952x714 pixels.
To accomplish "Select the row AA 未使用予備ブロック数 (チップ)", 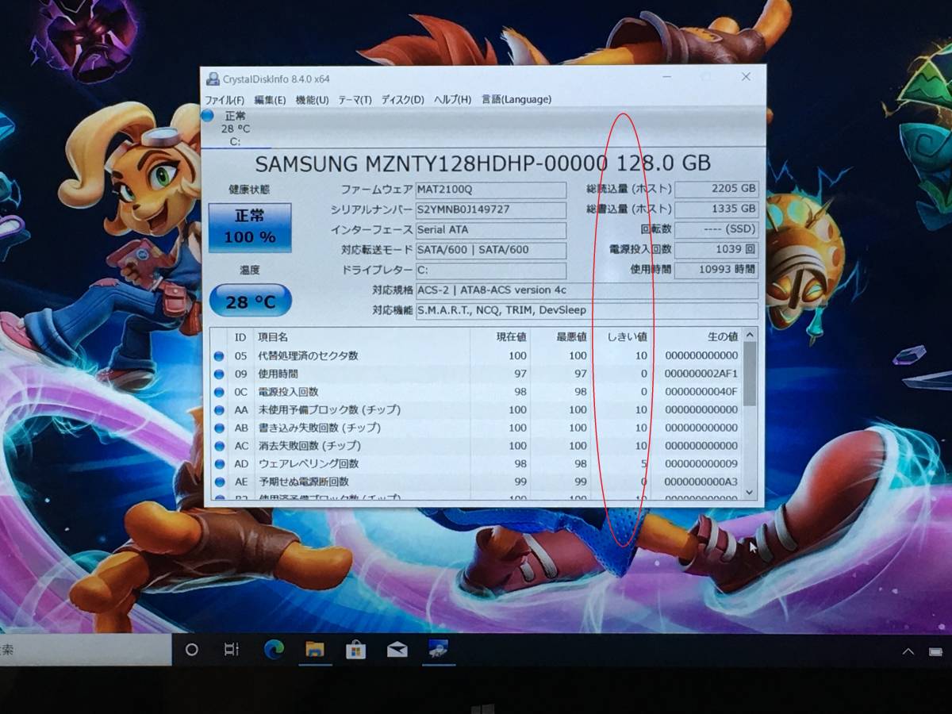I will tap(476, 410).
